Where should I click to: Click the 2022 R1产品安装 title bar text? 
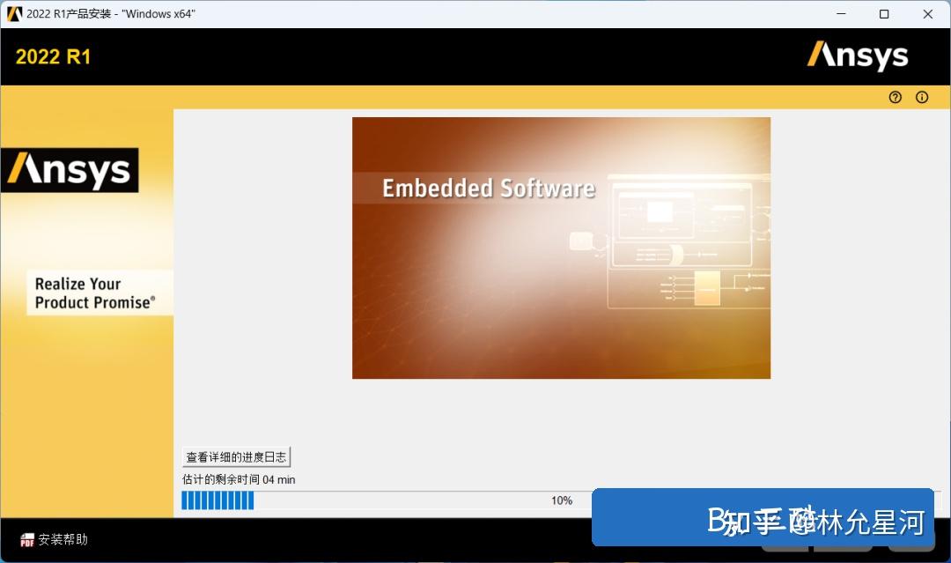point(110,14)
